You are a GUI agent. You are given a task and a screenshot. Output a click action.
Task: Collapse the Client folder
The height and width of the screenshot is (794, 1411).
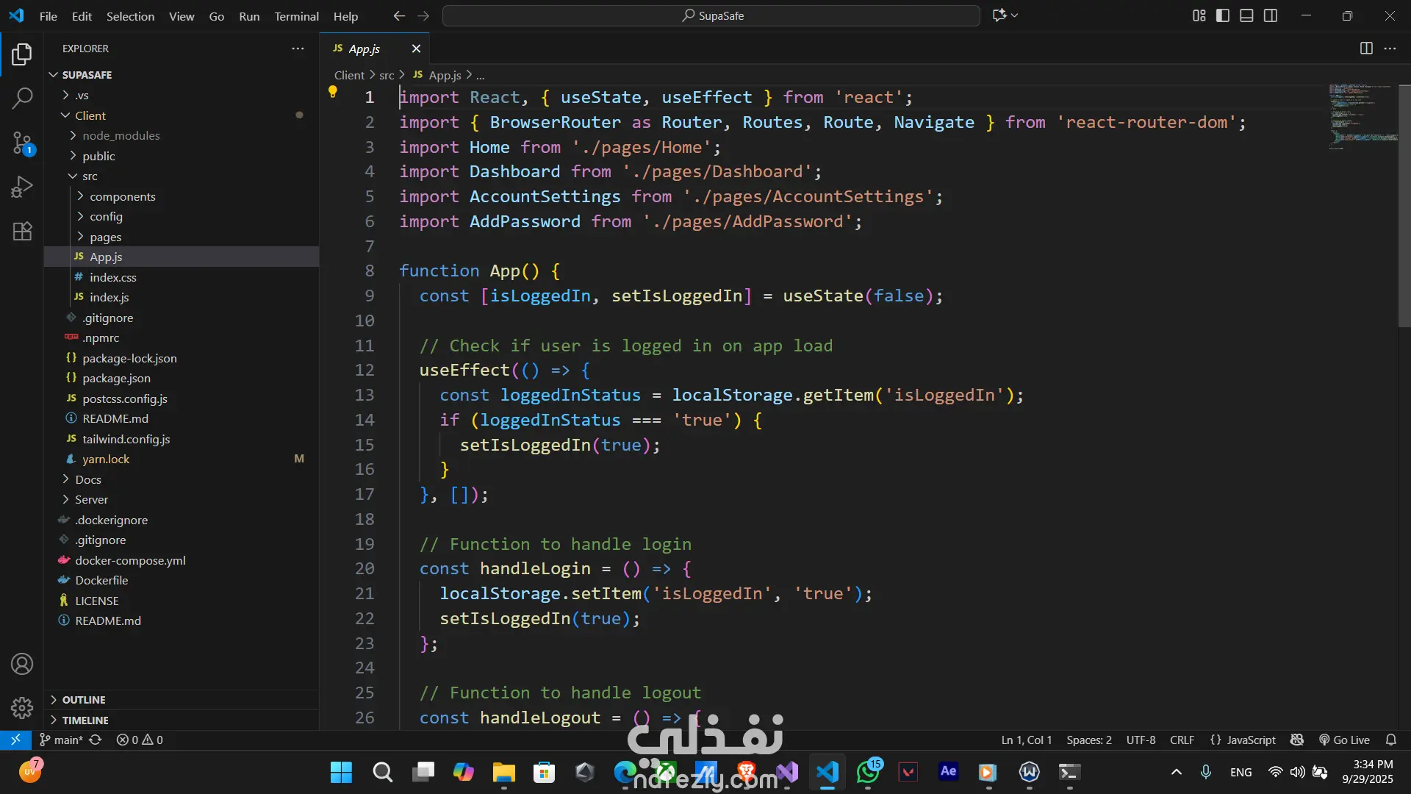[90, 115]
